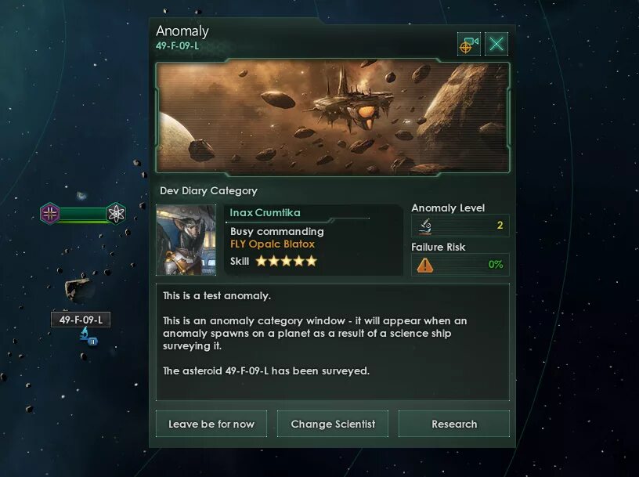Click the purple empire flag hexagon icon

tap(49, 213)
